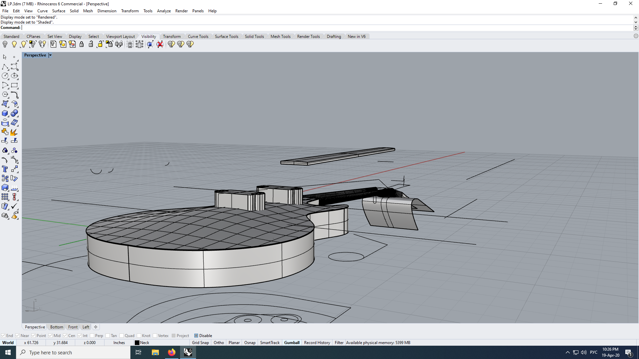Click the Puzzle-piece Join tool icon
Screen dimensions: 639x359
click(5, 132)
